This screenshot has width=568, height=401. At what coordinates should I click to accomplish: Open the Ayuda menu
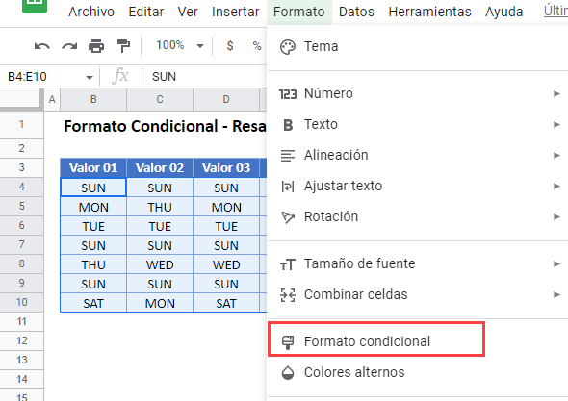pyautogui.click(x=503, y=12)
